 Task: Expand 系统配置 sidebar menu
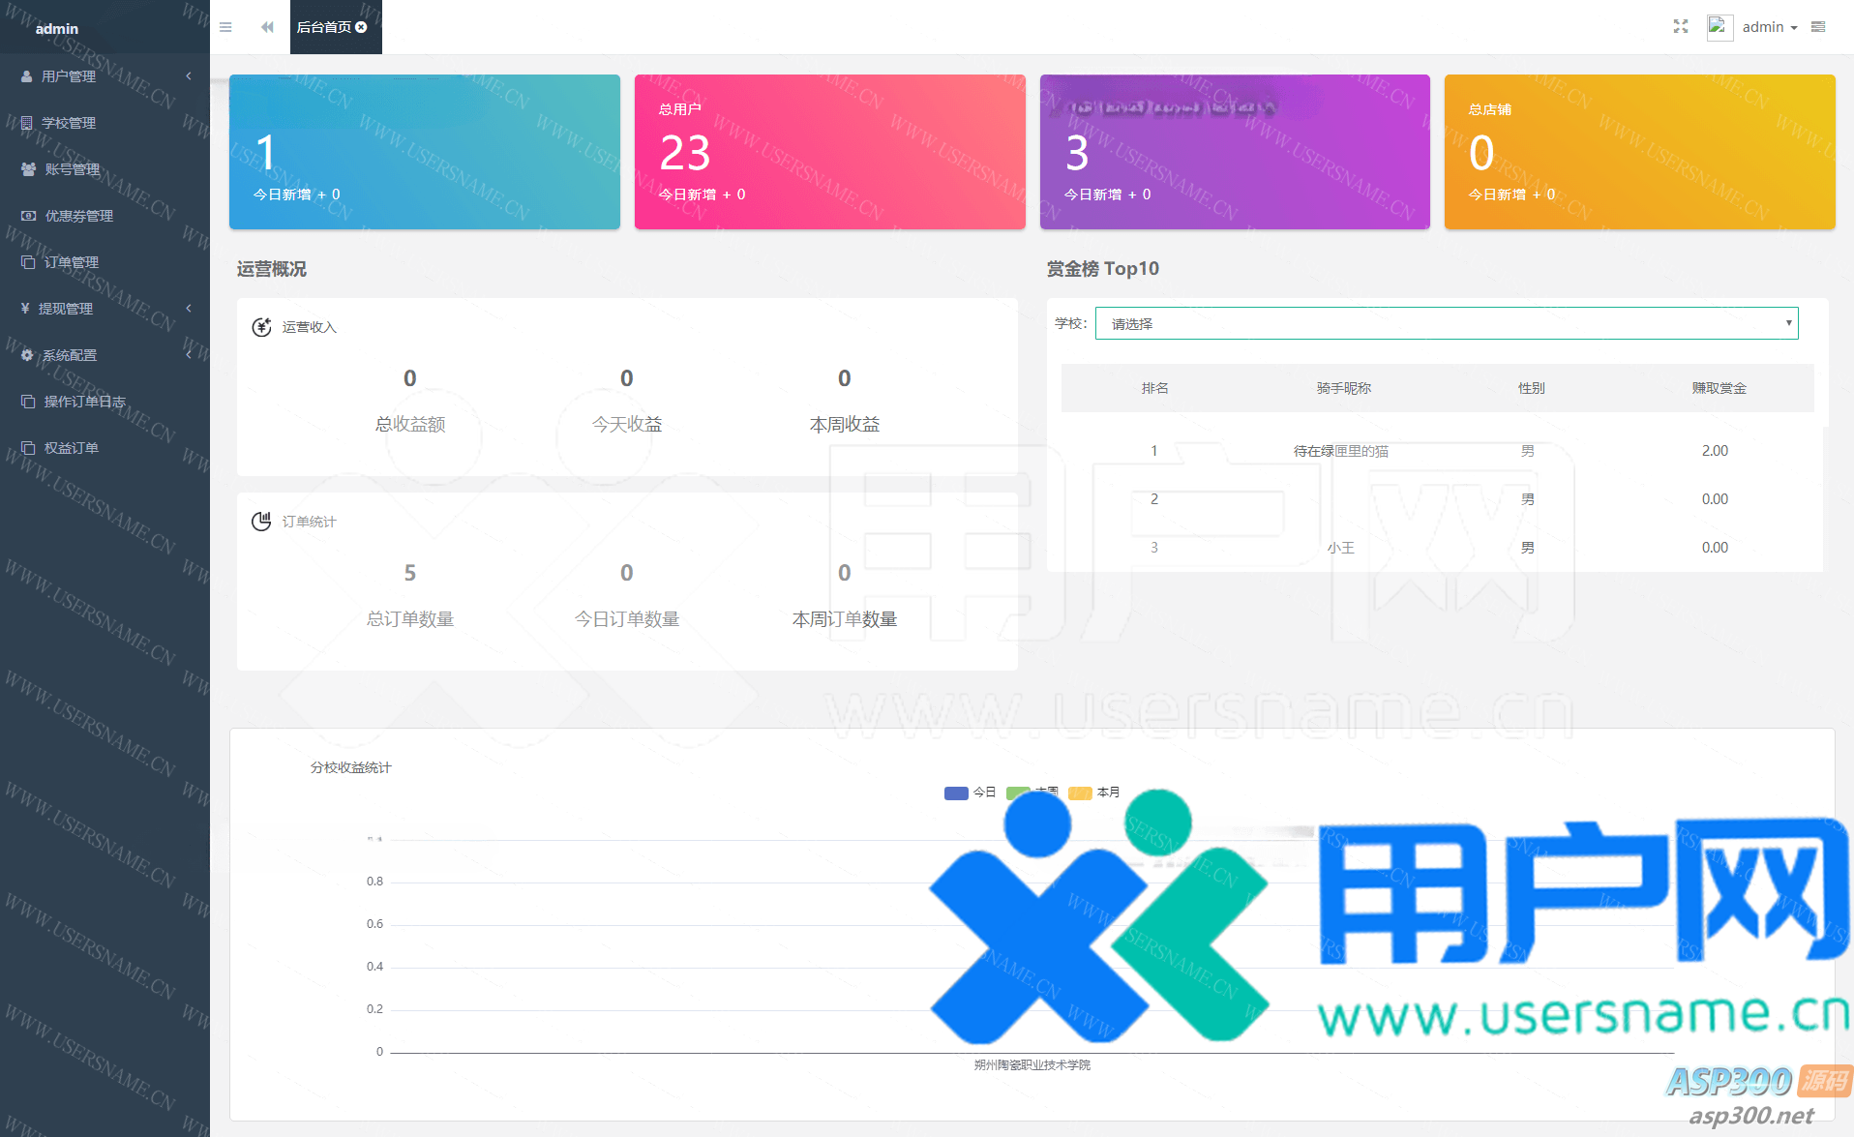pyautogui.click(x=69, y=355)
